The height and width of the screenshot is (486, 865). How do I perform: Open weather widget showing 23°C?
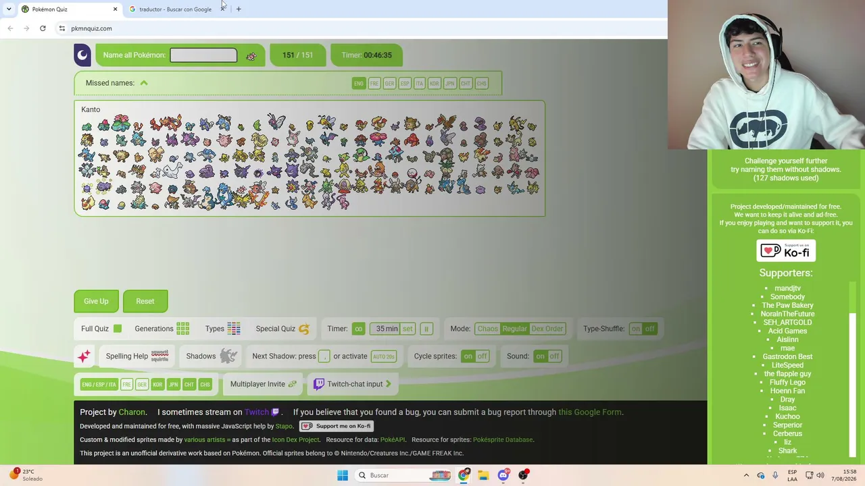26,475
